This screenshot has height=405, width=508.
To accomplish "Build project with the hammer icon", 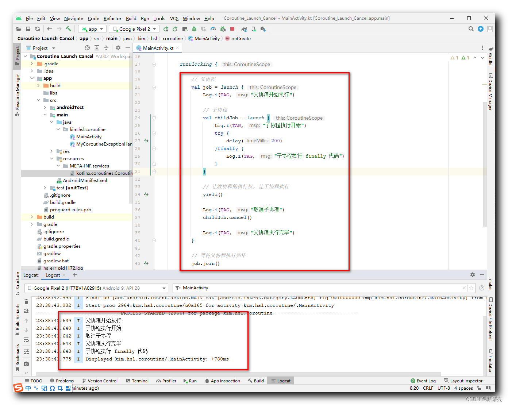I will pyautogui.click(x=68, y=29).
